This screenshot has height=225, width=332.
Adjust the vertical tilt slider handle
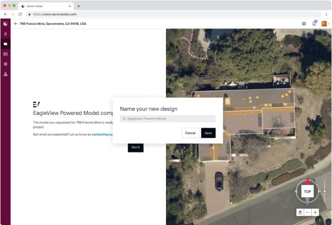coord(325,191)
